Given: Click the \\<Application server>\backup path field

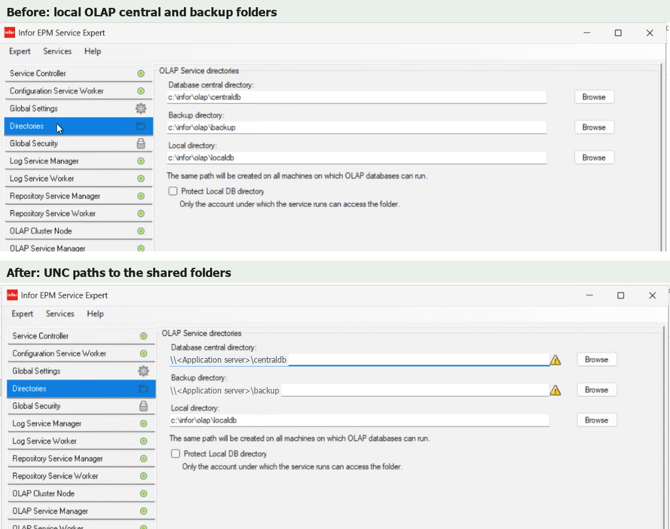Looking at the screenshot, I should [359, 390].
